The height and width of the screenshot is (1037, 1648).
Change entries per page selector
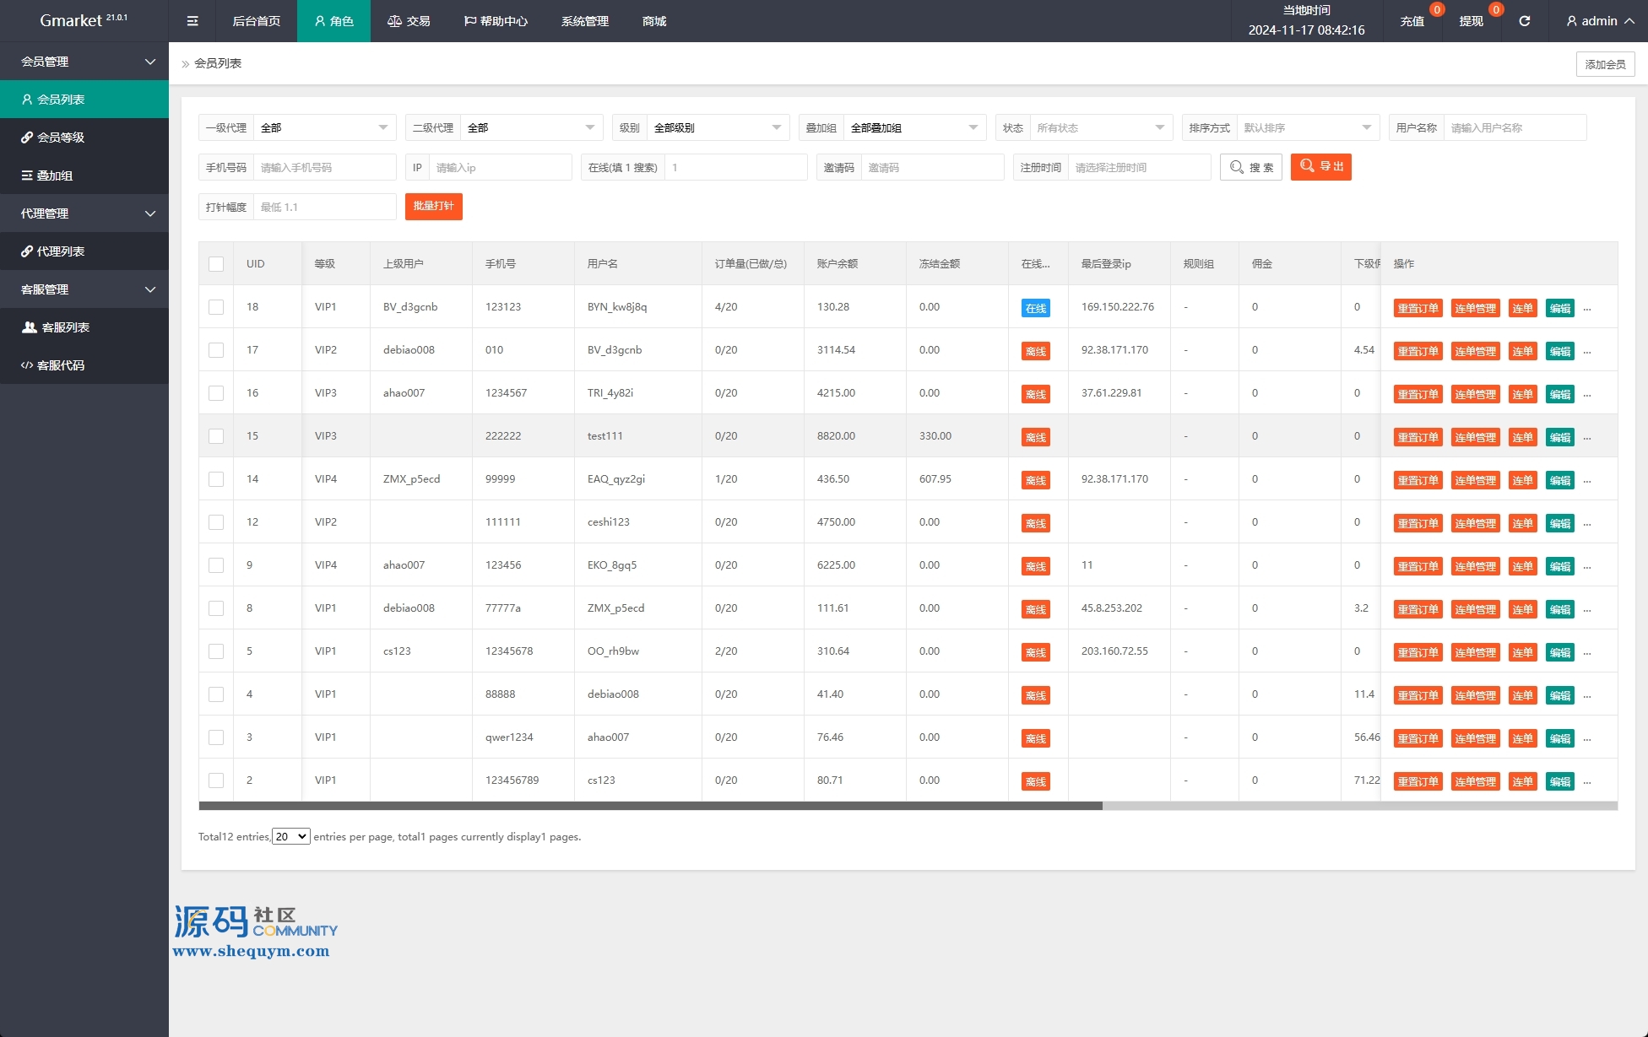290,837
